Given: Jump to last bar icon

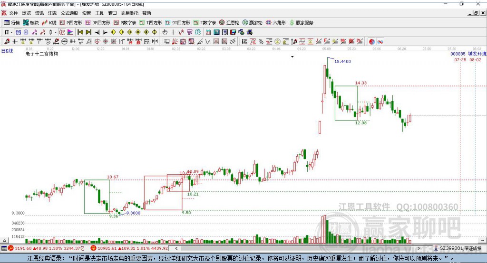Looking at the screenshot, I should [x=88, y=32].
